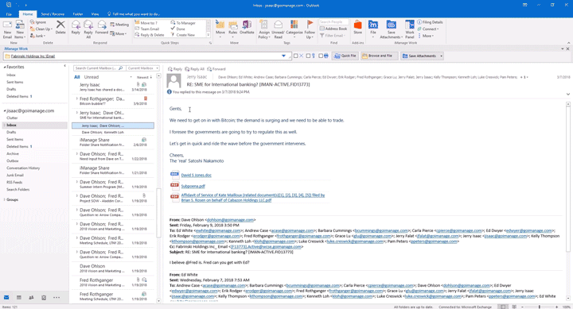Switch to the Folder ribbon tab
573x309 pixels.
point(77,14)
